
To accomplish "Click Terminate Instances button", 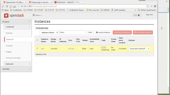I will 143,32.
